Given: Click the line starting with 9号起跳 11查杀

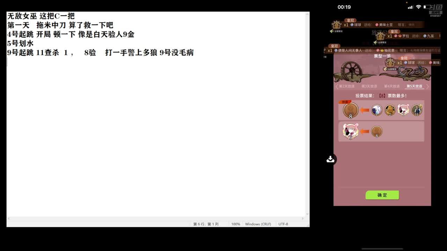Looking at the screenshot, I should click(101, 53).
